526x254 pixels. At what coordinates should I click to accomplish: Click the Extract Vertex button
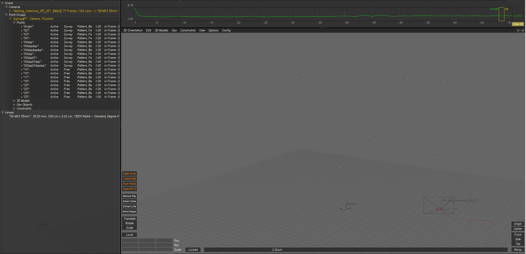pyautogui.click(x=129, y=201)
